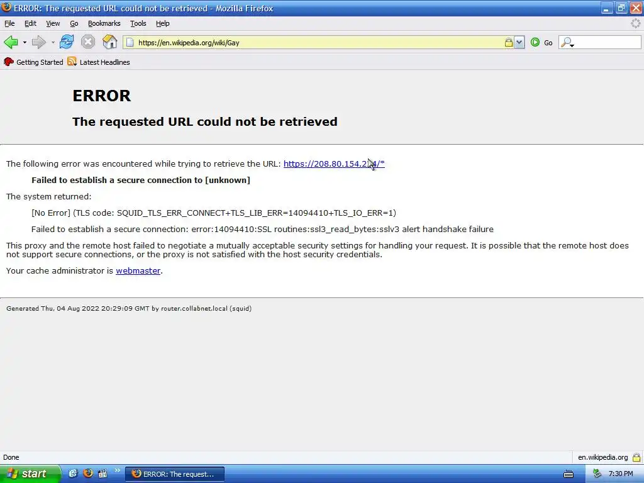Click the padlock icon in address bar
Image resolution: width=644 pixels, height=483 pixels.
click(x=508, y=42)
